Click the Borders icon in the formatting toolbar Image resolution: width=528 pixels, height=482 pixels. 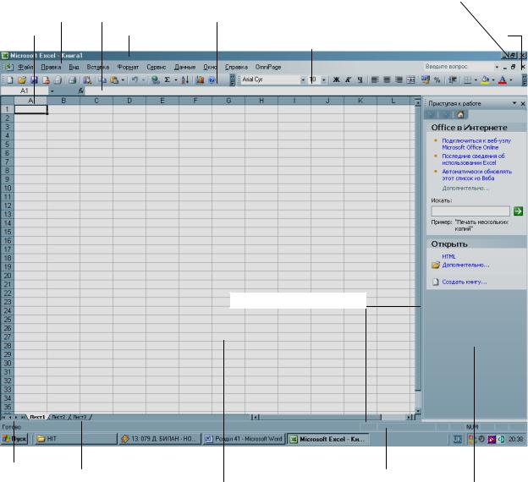click(x=467, y=80)
